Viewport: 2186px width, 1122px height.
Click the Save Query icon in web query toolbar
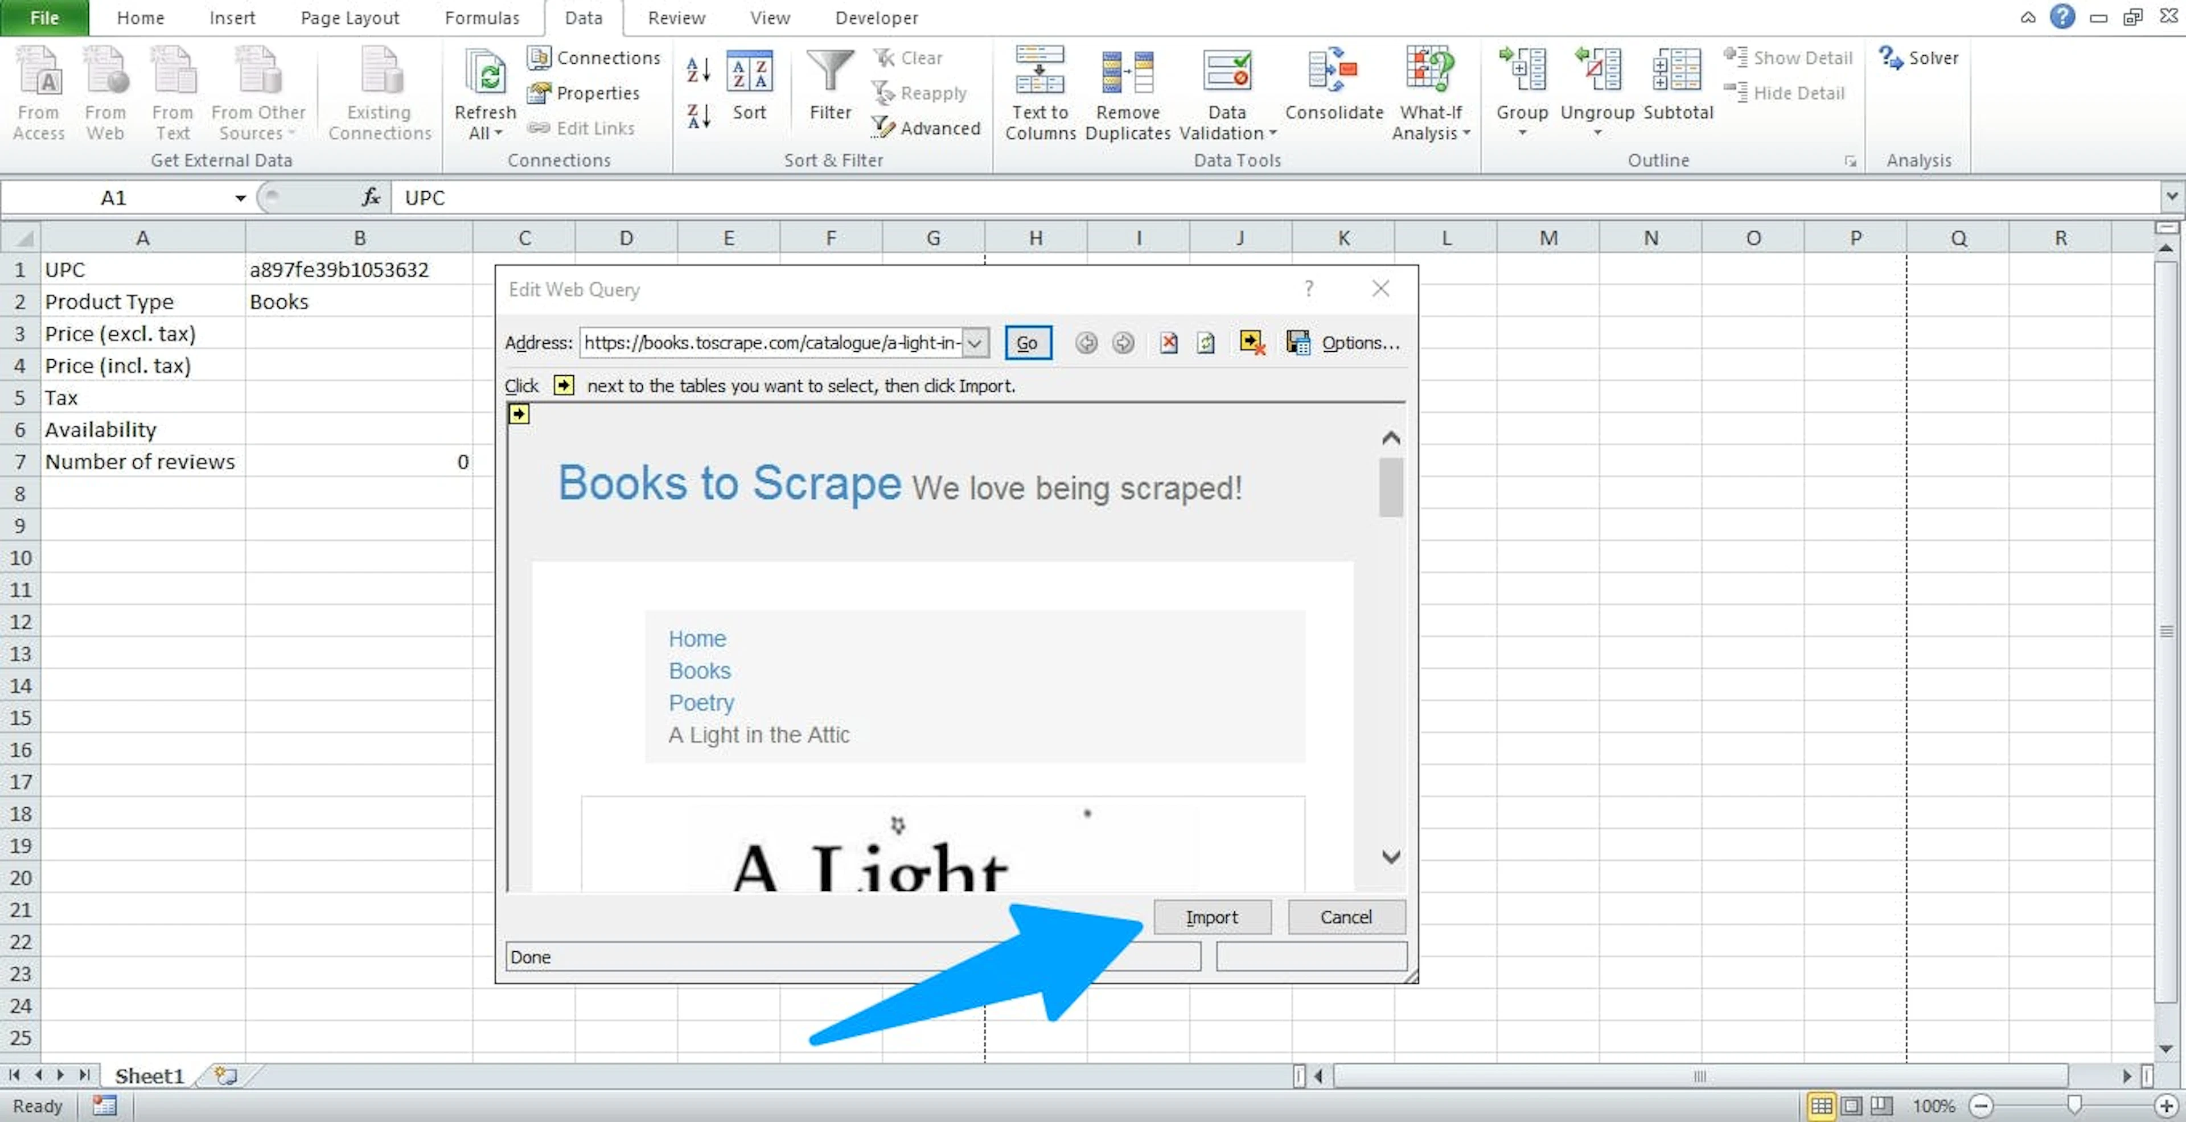pyautogui.click(x=1297, y=343)
